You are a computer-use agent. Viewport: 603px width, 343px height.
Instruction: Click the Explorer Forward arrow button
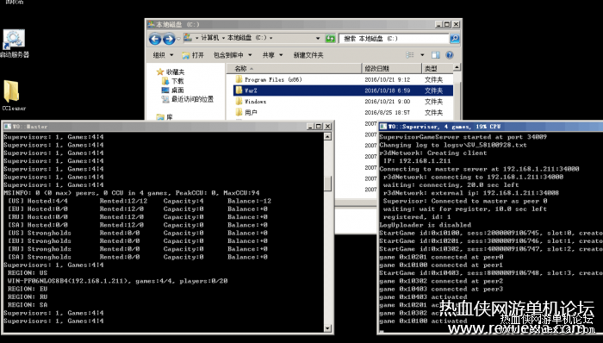pos(169,39)
